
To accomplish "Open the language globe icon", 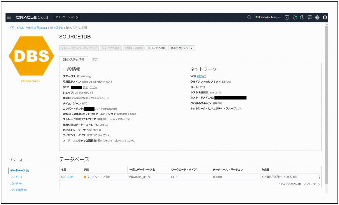I will pyautogui.click(x=317, y=17).
